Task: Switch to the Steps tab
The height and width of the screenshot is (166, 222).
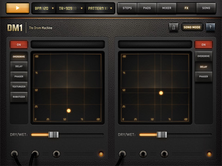Action: (127, 8)
